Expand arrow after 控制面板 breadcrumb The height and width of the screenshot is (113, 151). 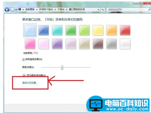point(37,10)
